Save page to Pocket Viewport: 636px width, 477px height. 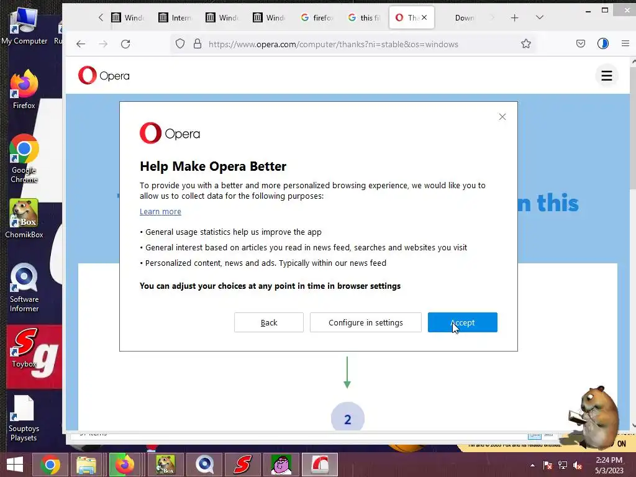tap(581, 44)
